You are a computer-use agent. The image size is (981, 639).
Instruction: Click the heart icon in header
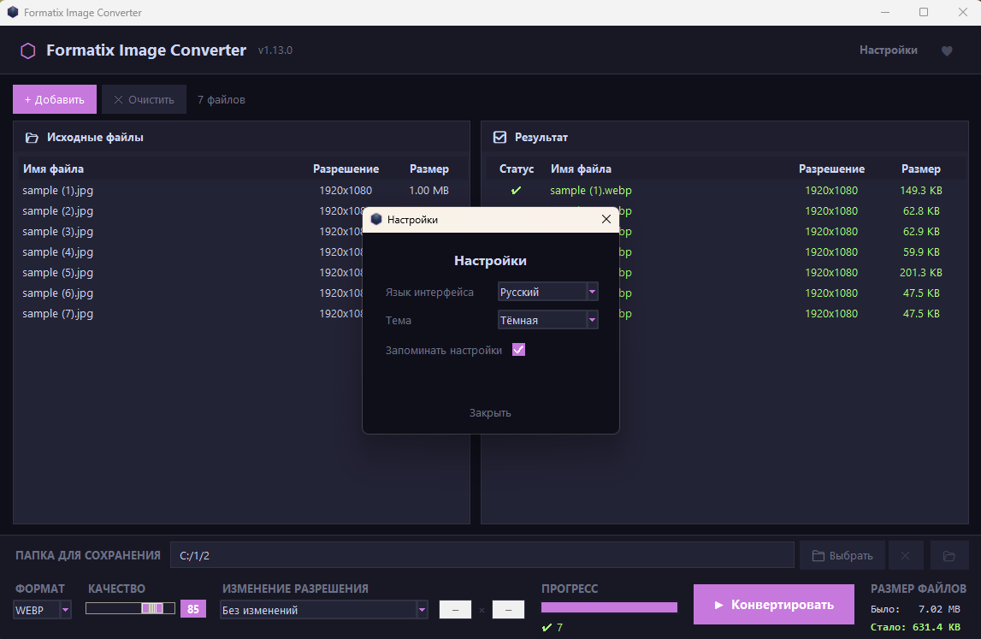[947, 50]
